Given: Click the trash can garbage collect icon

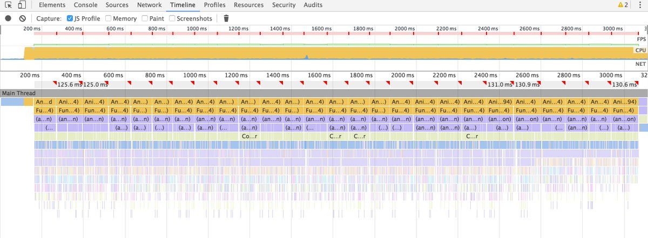Looking at the screenshot, I should click(226, 18).
